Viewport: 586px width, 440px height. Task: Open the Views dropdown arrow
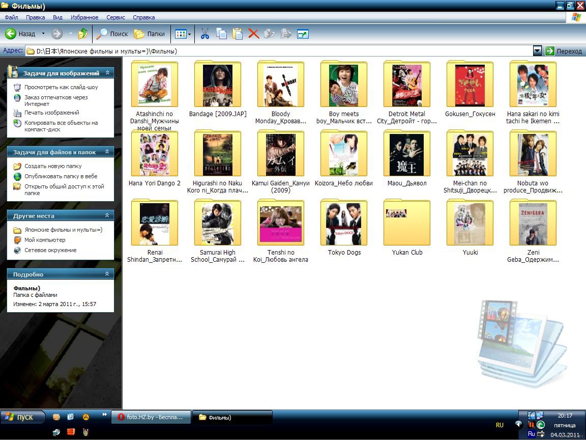pyautogui.click(x=189, y=34)
